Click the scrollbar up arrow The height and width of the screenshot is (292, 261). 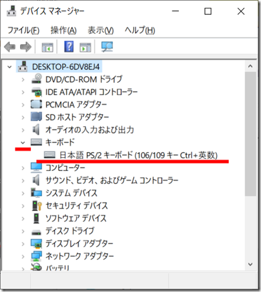(x=250, y=66)
